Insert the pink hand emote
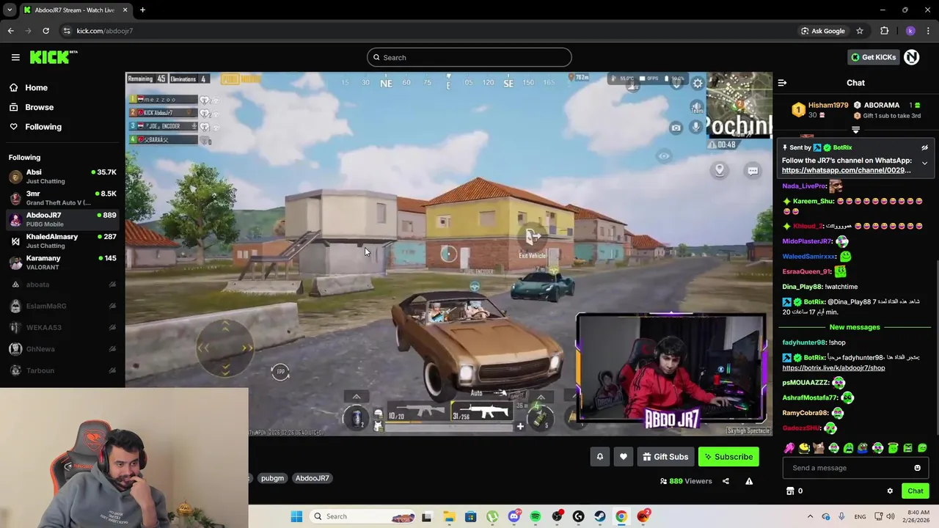Viewport: 939px width, 528px height. 789,448
